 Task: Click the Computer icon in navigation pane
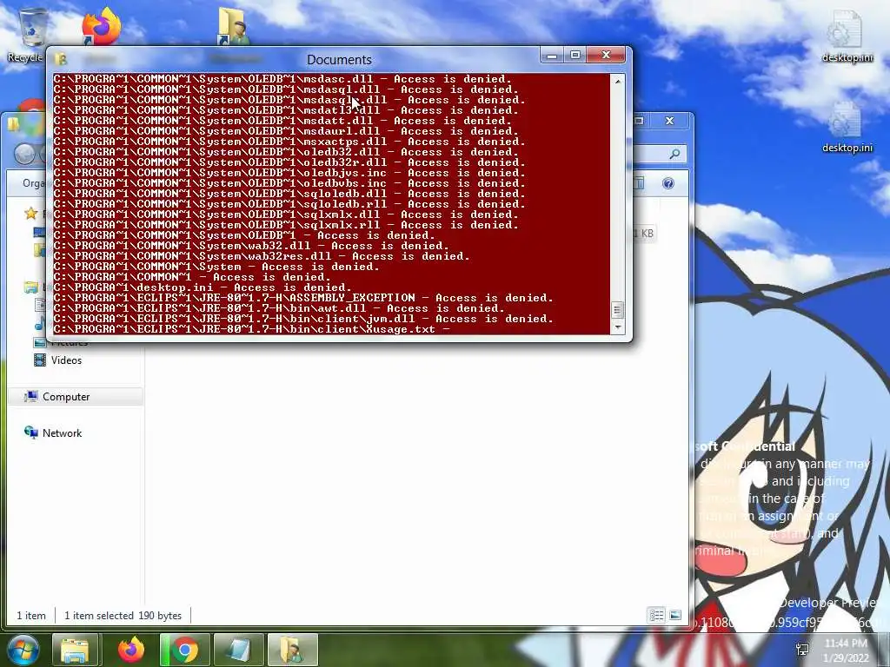(x=30, y=396)
